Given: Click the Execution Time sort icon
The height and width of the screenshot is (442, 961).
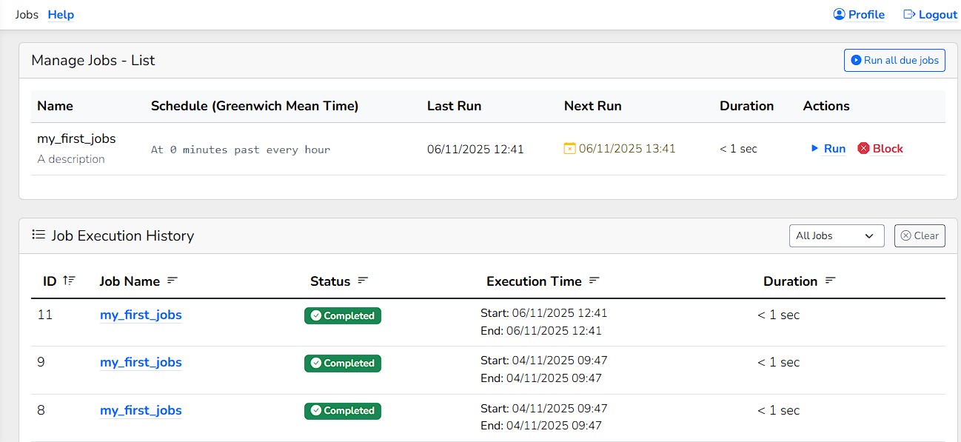Looking at the screenshot, I should coord(594,281).
